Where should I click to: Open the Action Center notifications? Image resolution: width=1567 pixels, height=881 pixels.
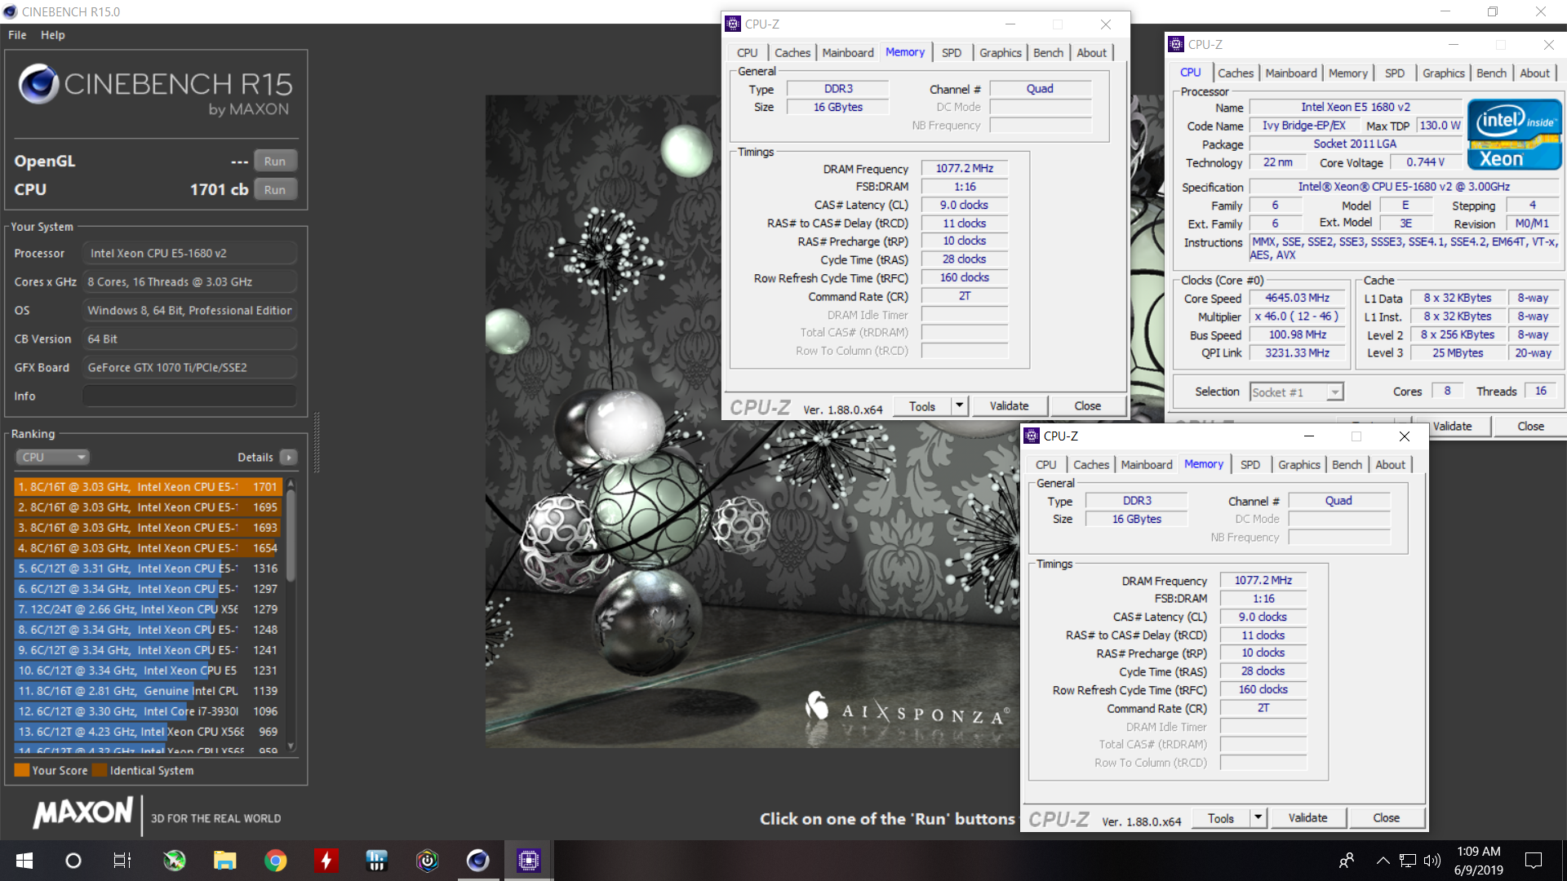(1533, 861)
